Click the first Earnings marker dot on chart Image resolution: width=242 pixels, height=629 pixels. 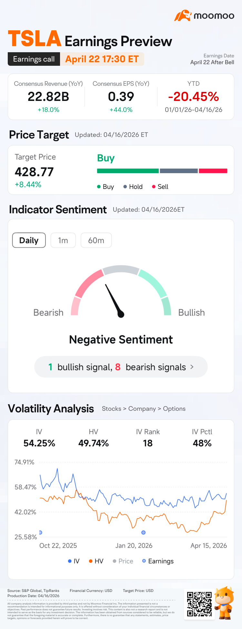[x=40, y=532]
